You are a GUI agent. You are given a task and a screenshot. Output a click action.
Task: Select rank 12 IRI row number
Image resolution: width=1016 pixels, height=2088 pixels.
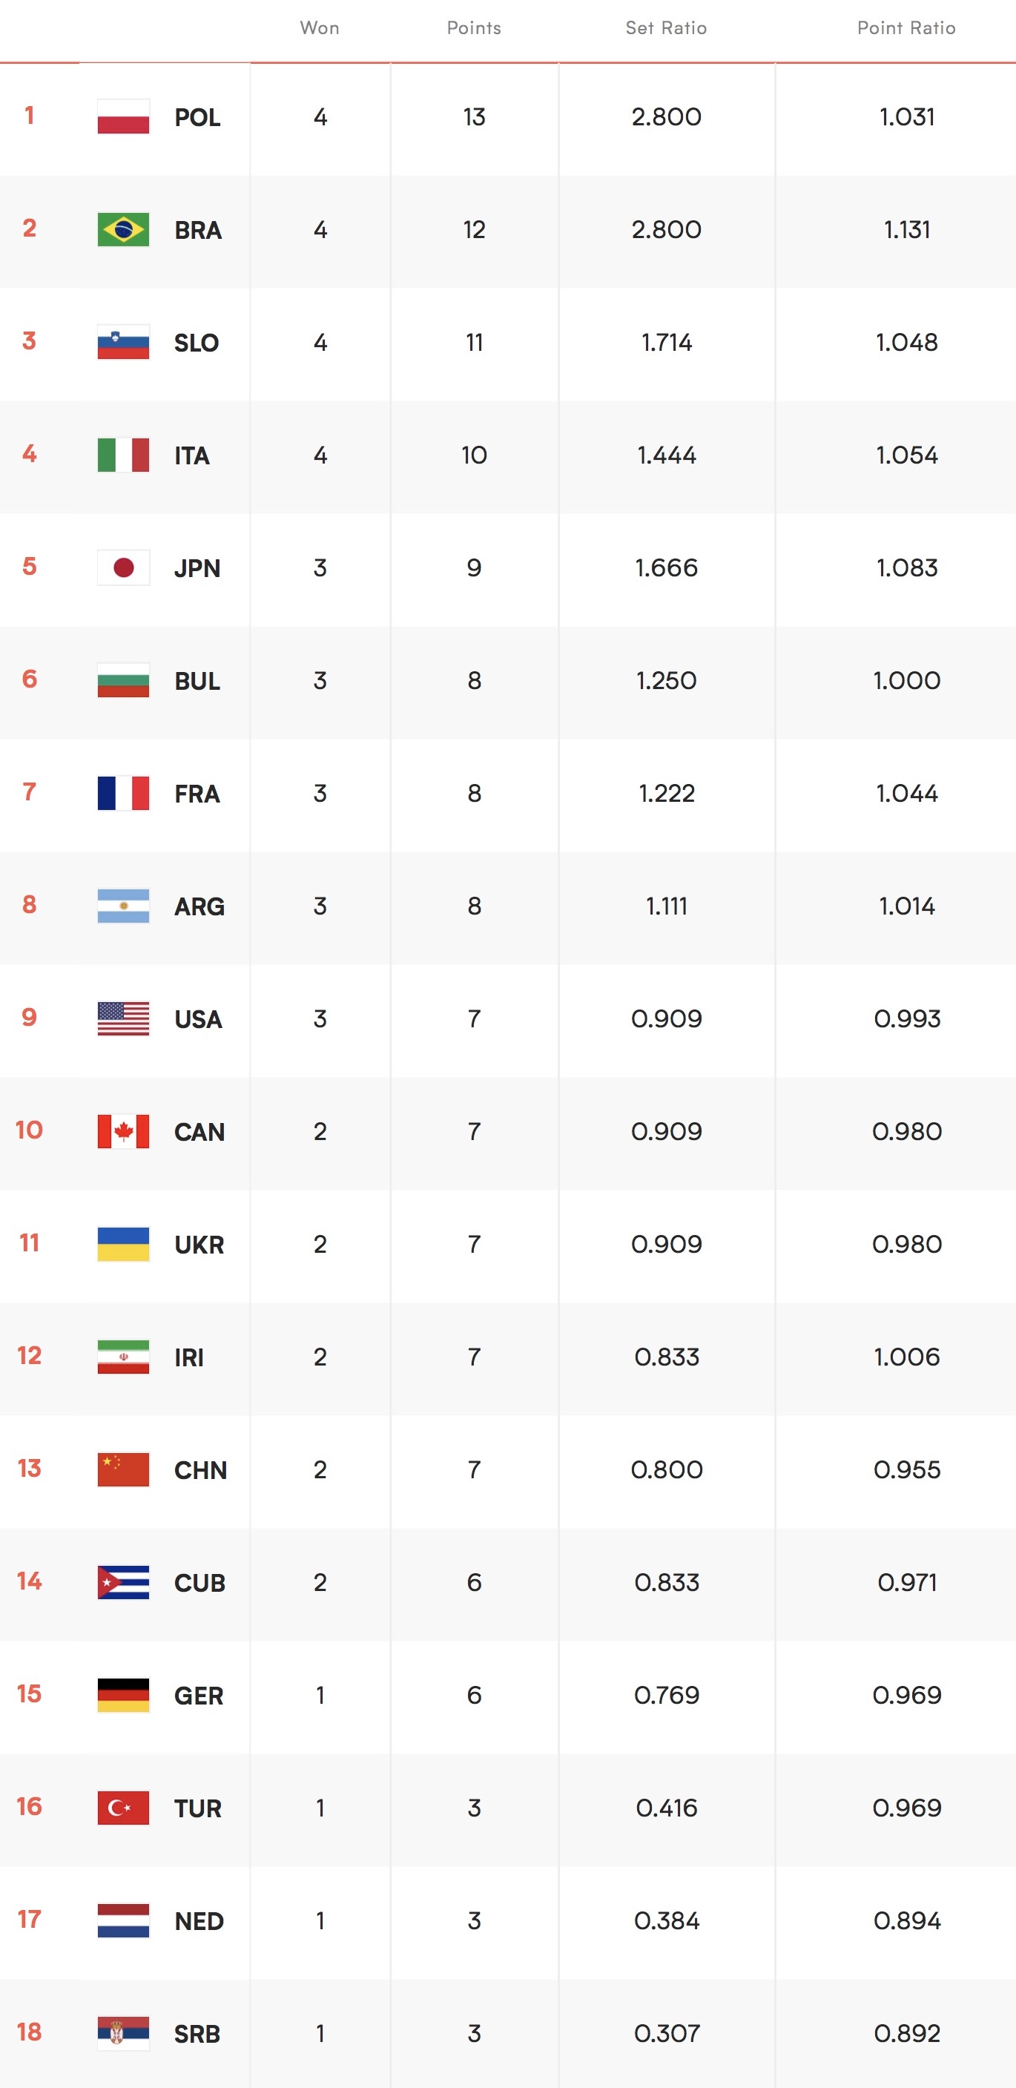click(x=29, y=1355)
